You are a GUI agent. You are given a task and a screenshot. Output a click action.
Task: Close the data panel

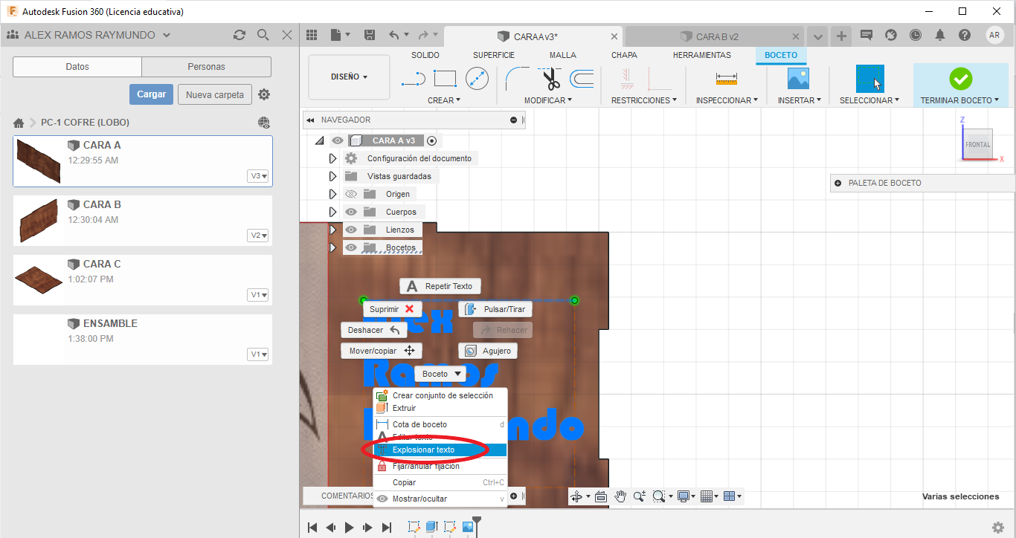pos(287,35)
